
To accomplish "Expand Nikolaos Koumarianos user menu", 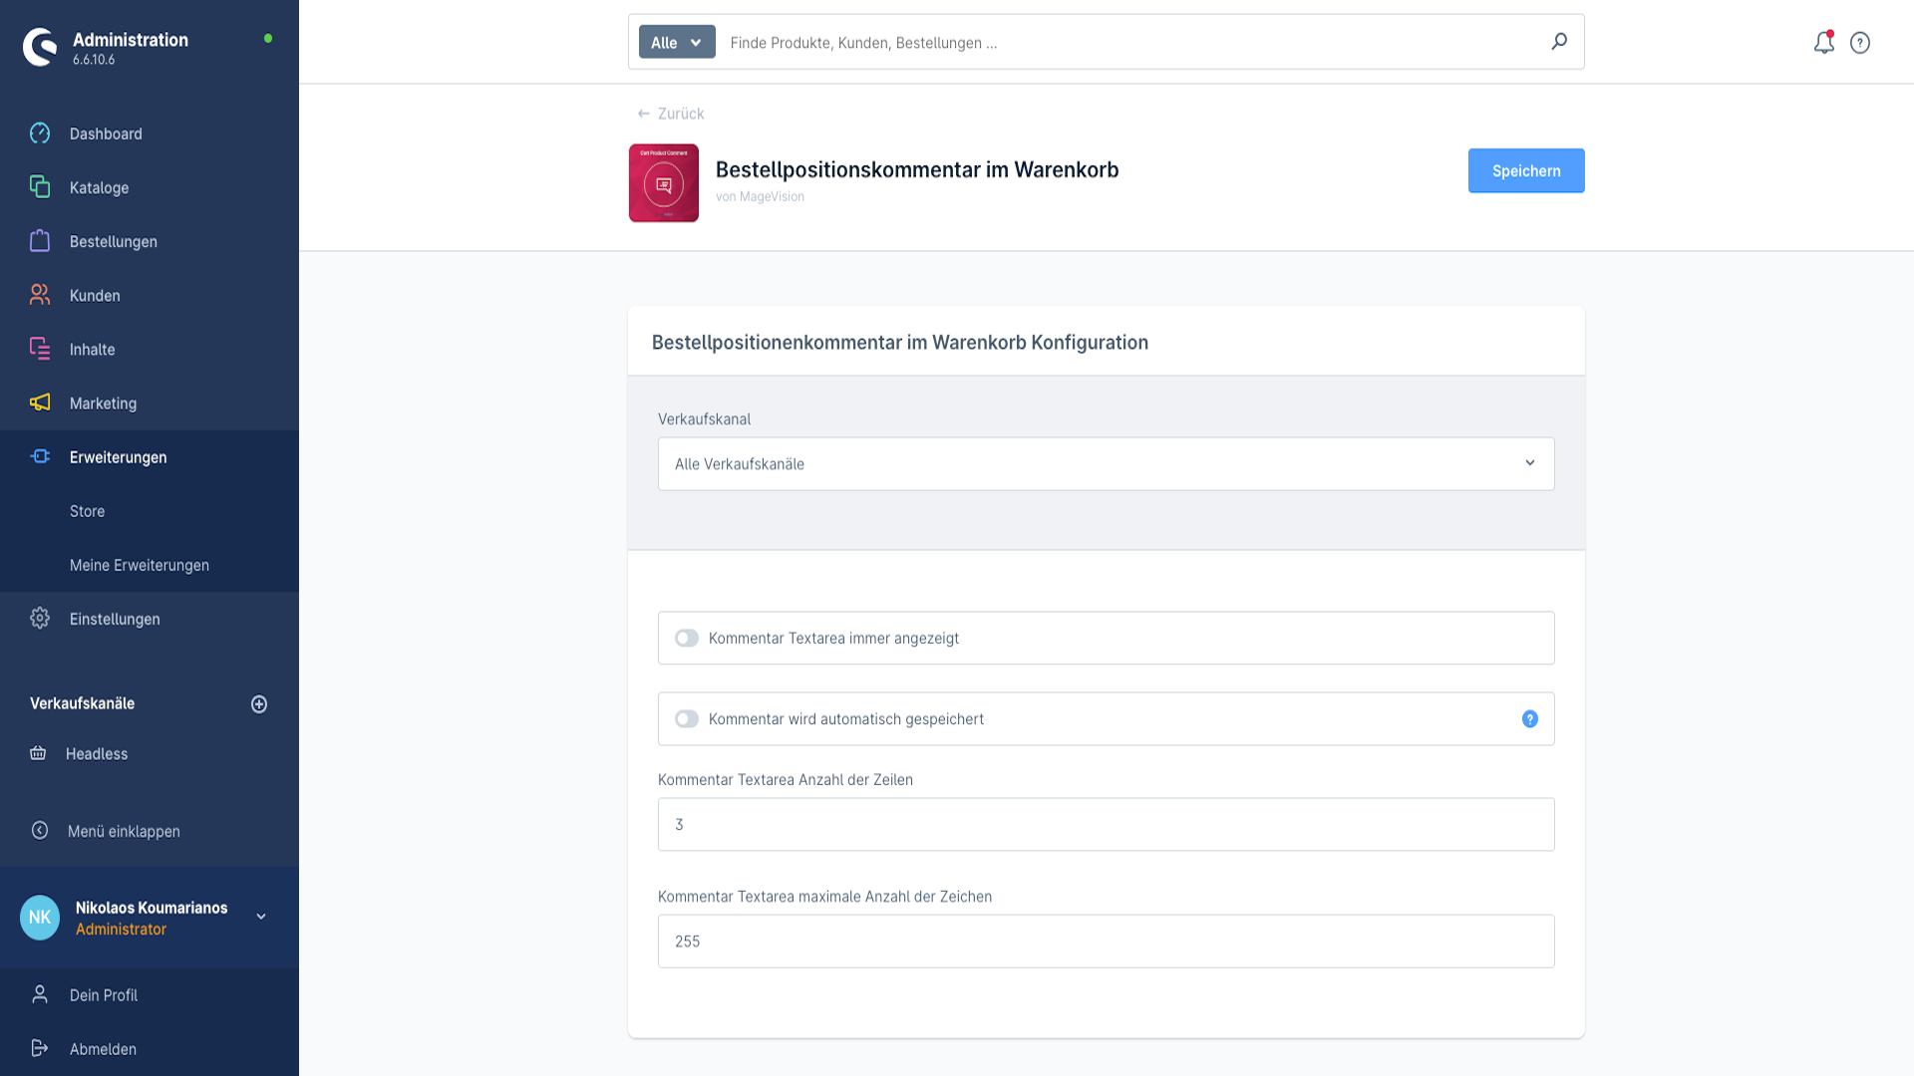I will click(261, 917).
